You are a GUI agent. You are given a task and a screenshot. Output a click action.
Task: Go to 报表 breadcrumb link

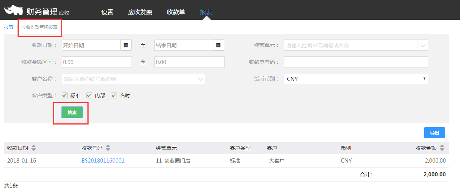pyautogui.click(x=9, y=27)
